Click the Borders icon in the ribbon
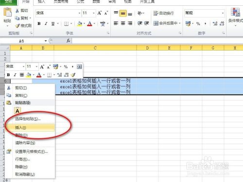 click(x=66, y=24)
